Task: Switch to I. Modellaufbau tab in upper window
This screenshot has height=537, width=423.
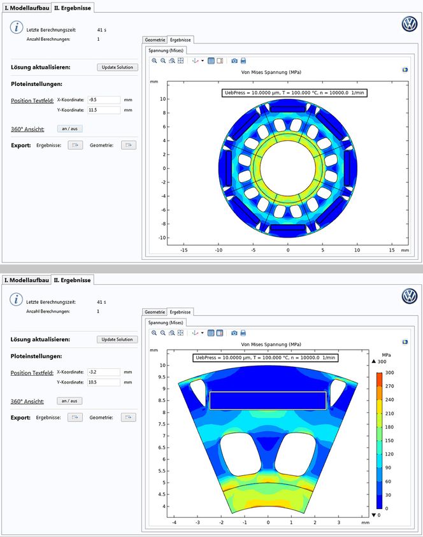Action: tap(26, 8)
